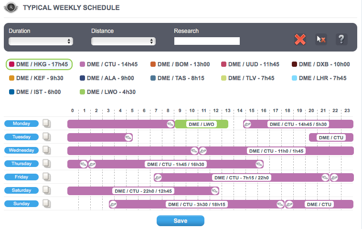Click landing plane icon on Tuesday's bar

[128, 137]
